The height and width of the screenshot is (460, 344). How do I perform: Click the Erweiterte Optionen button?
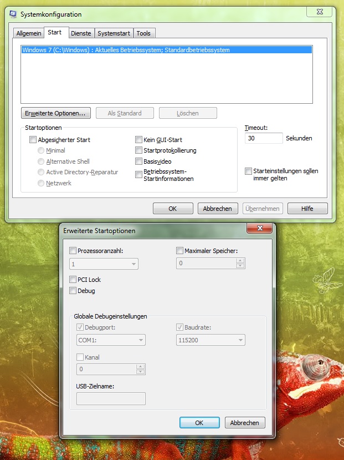(56, 113)
